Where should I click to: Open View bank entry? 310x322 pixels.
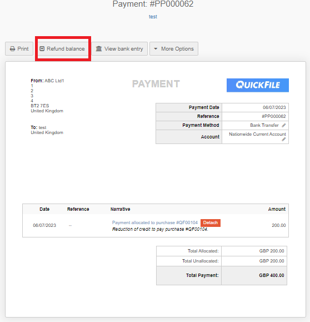[x=119, y=49]
